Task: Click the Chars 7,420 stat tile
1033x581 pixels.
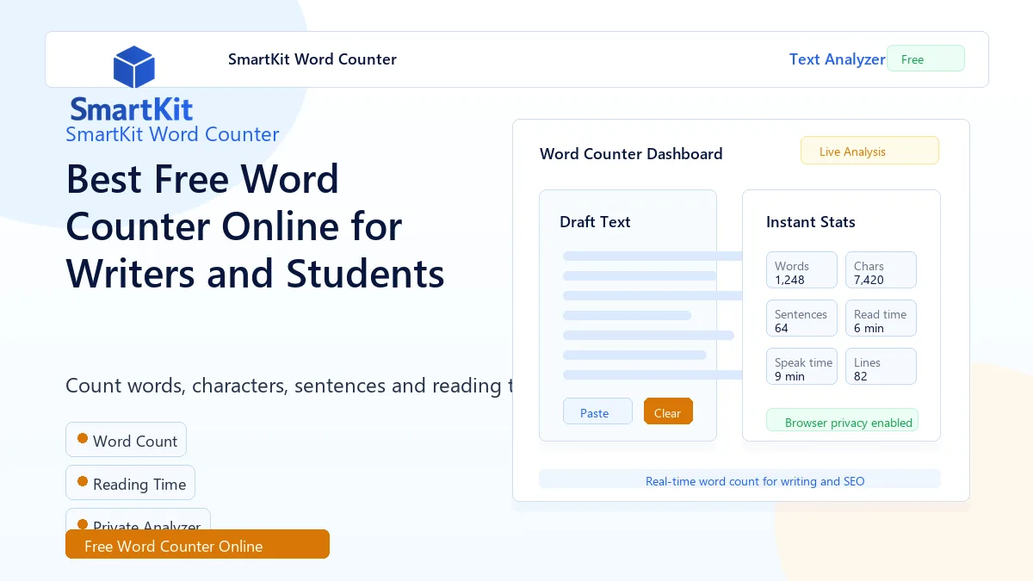Action: pos(881,270)
